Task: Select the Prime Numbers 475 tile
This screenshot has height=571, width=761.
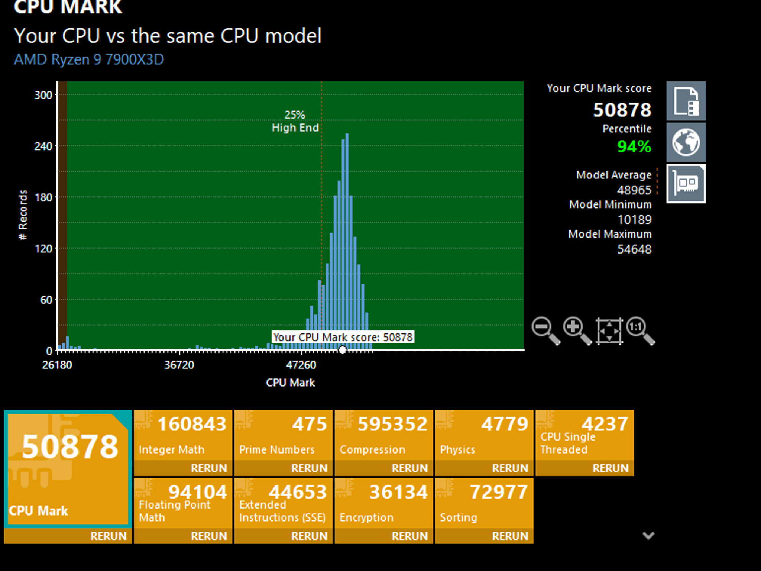Action: [283, 435]
